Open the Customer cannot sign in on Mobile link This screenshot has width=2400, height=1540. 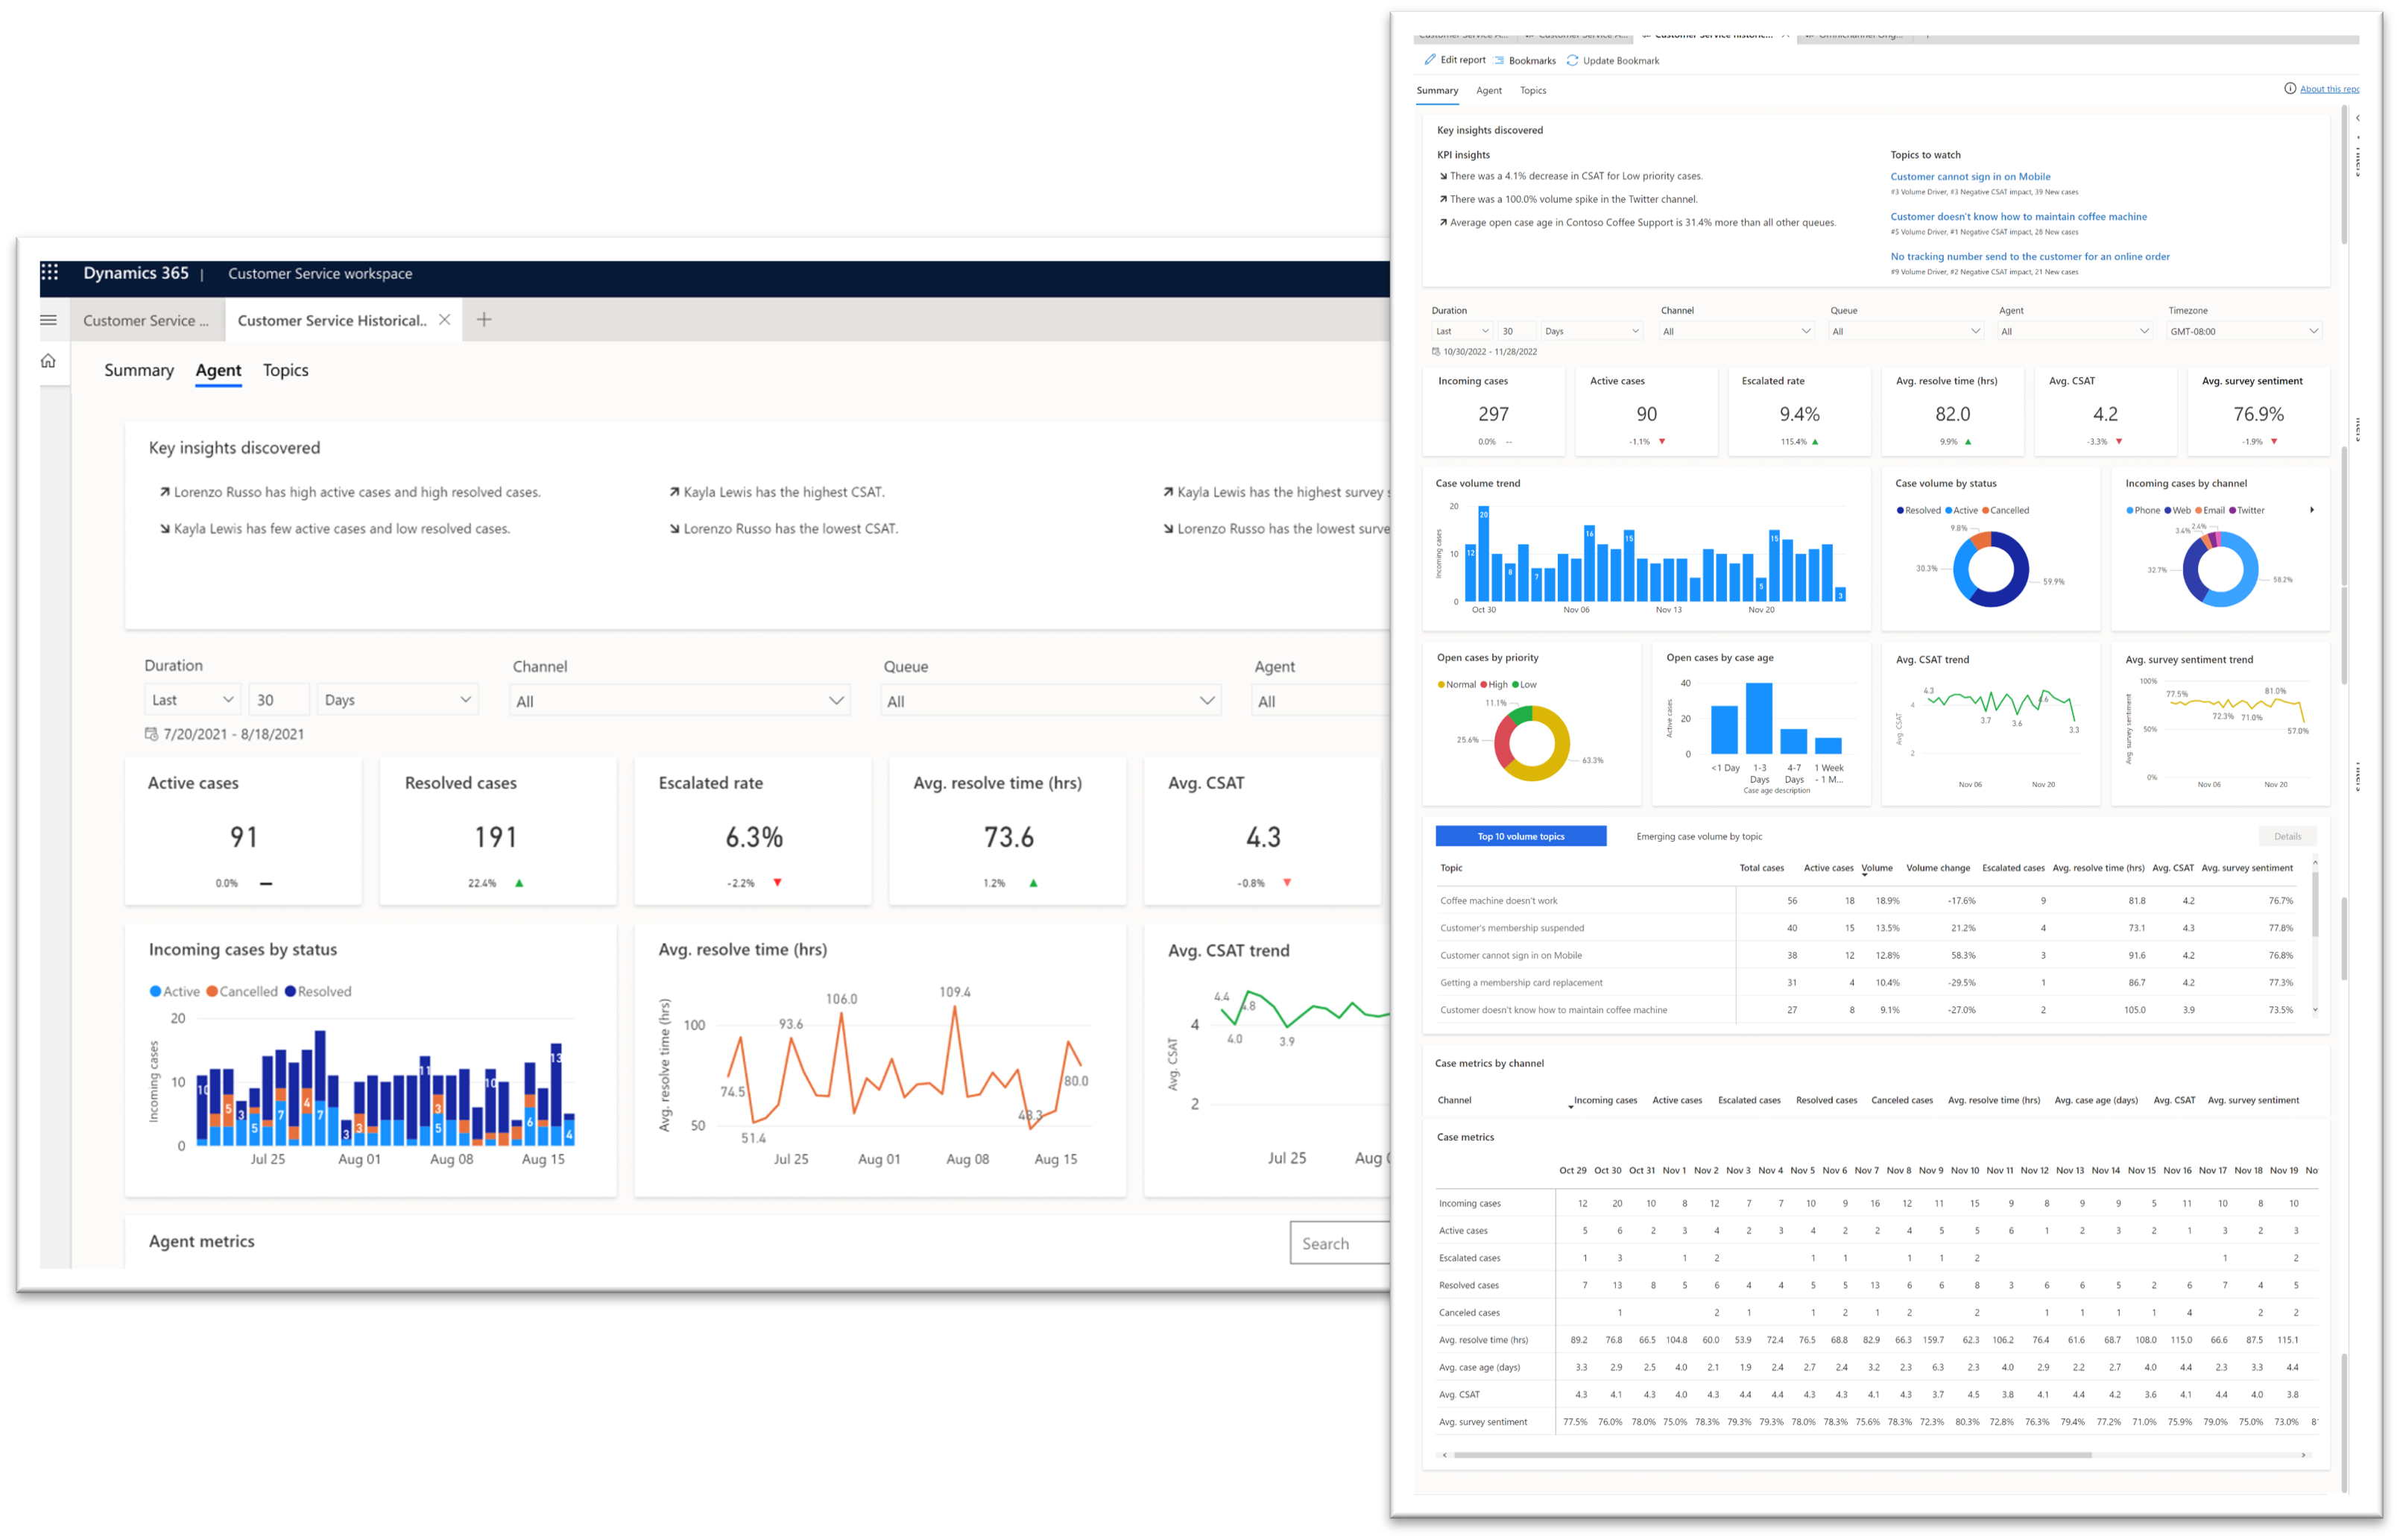tap(1970, 176)
